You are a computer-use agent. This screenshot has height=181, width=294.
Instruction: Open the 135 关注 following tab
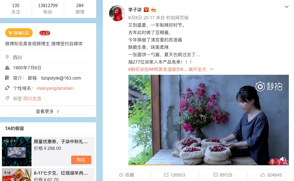(16, 9)
